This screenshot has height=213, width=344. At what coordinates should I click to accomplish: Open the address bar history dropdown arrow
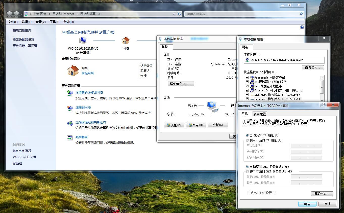[x=174, y=14]
